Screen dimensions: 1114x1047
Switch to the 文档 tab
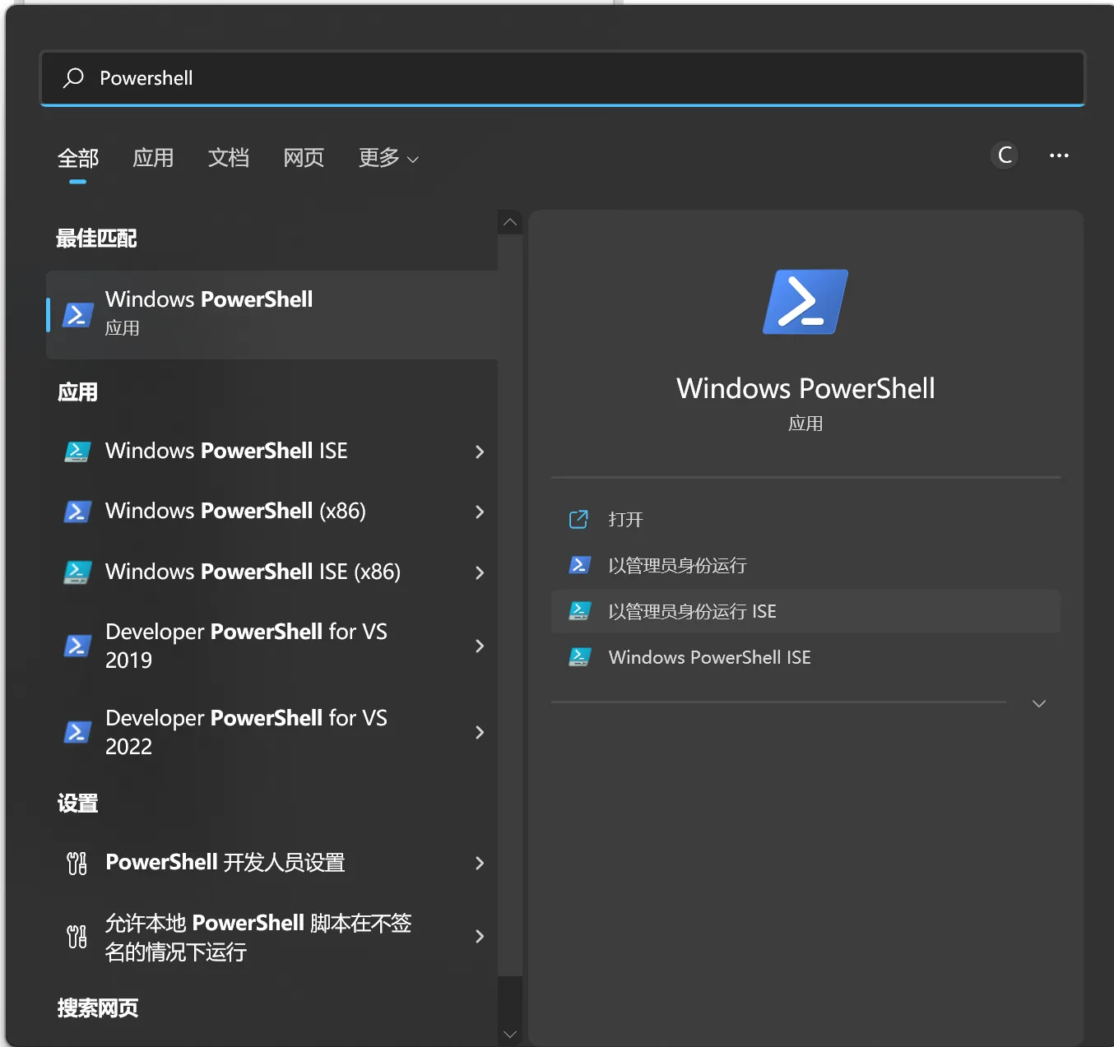[x=228, y=158]
